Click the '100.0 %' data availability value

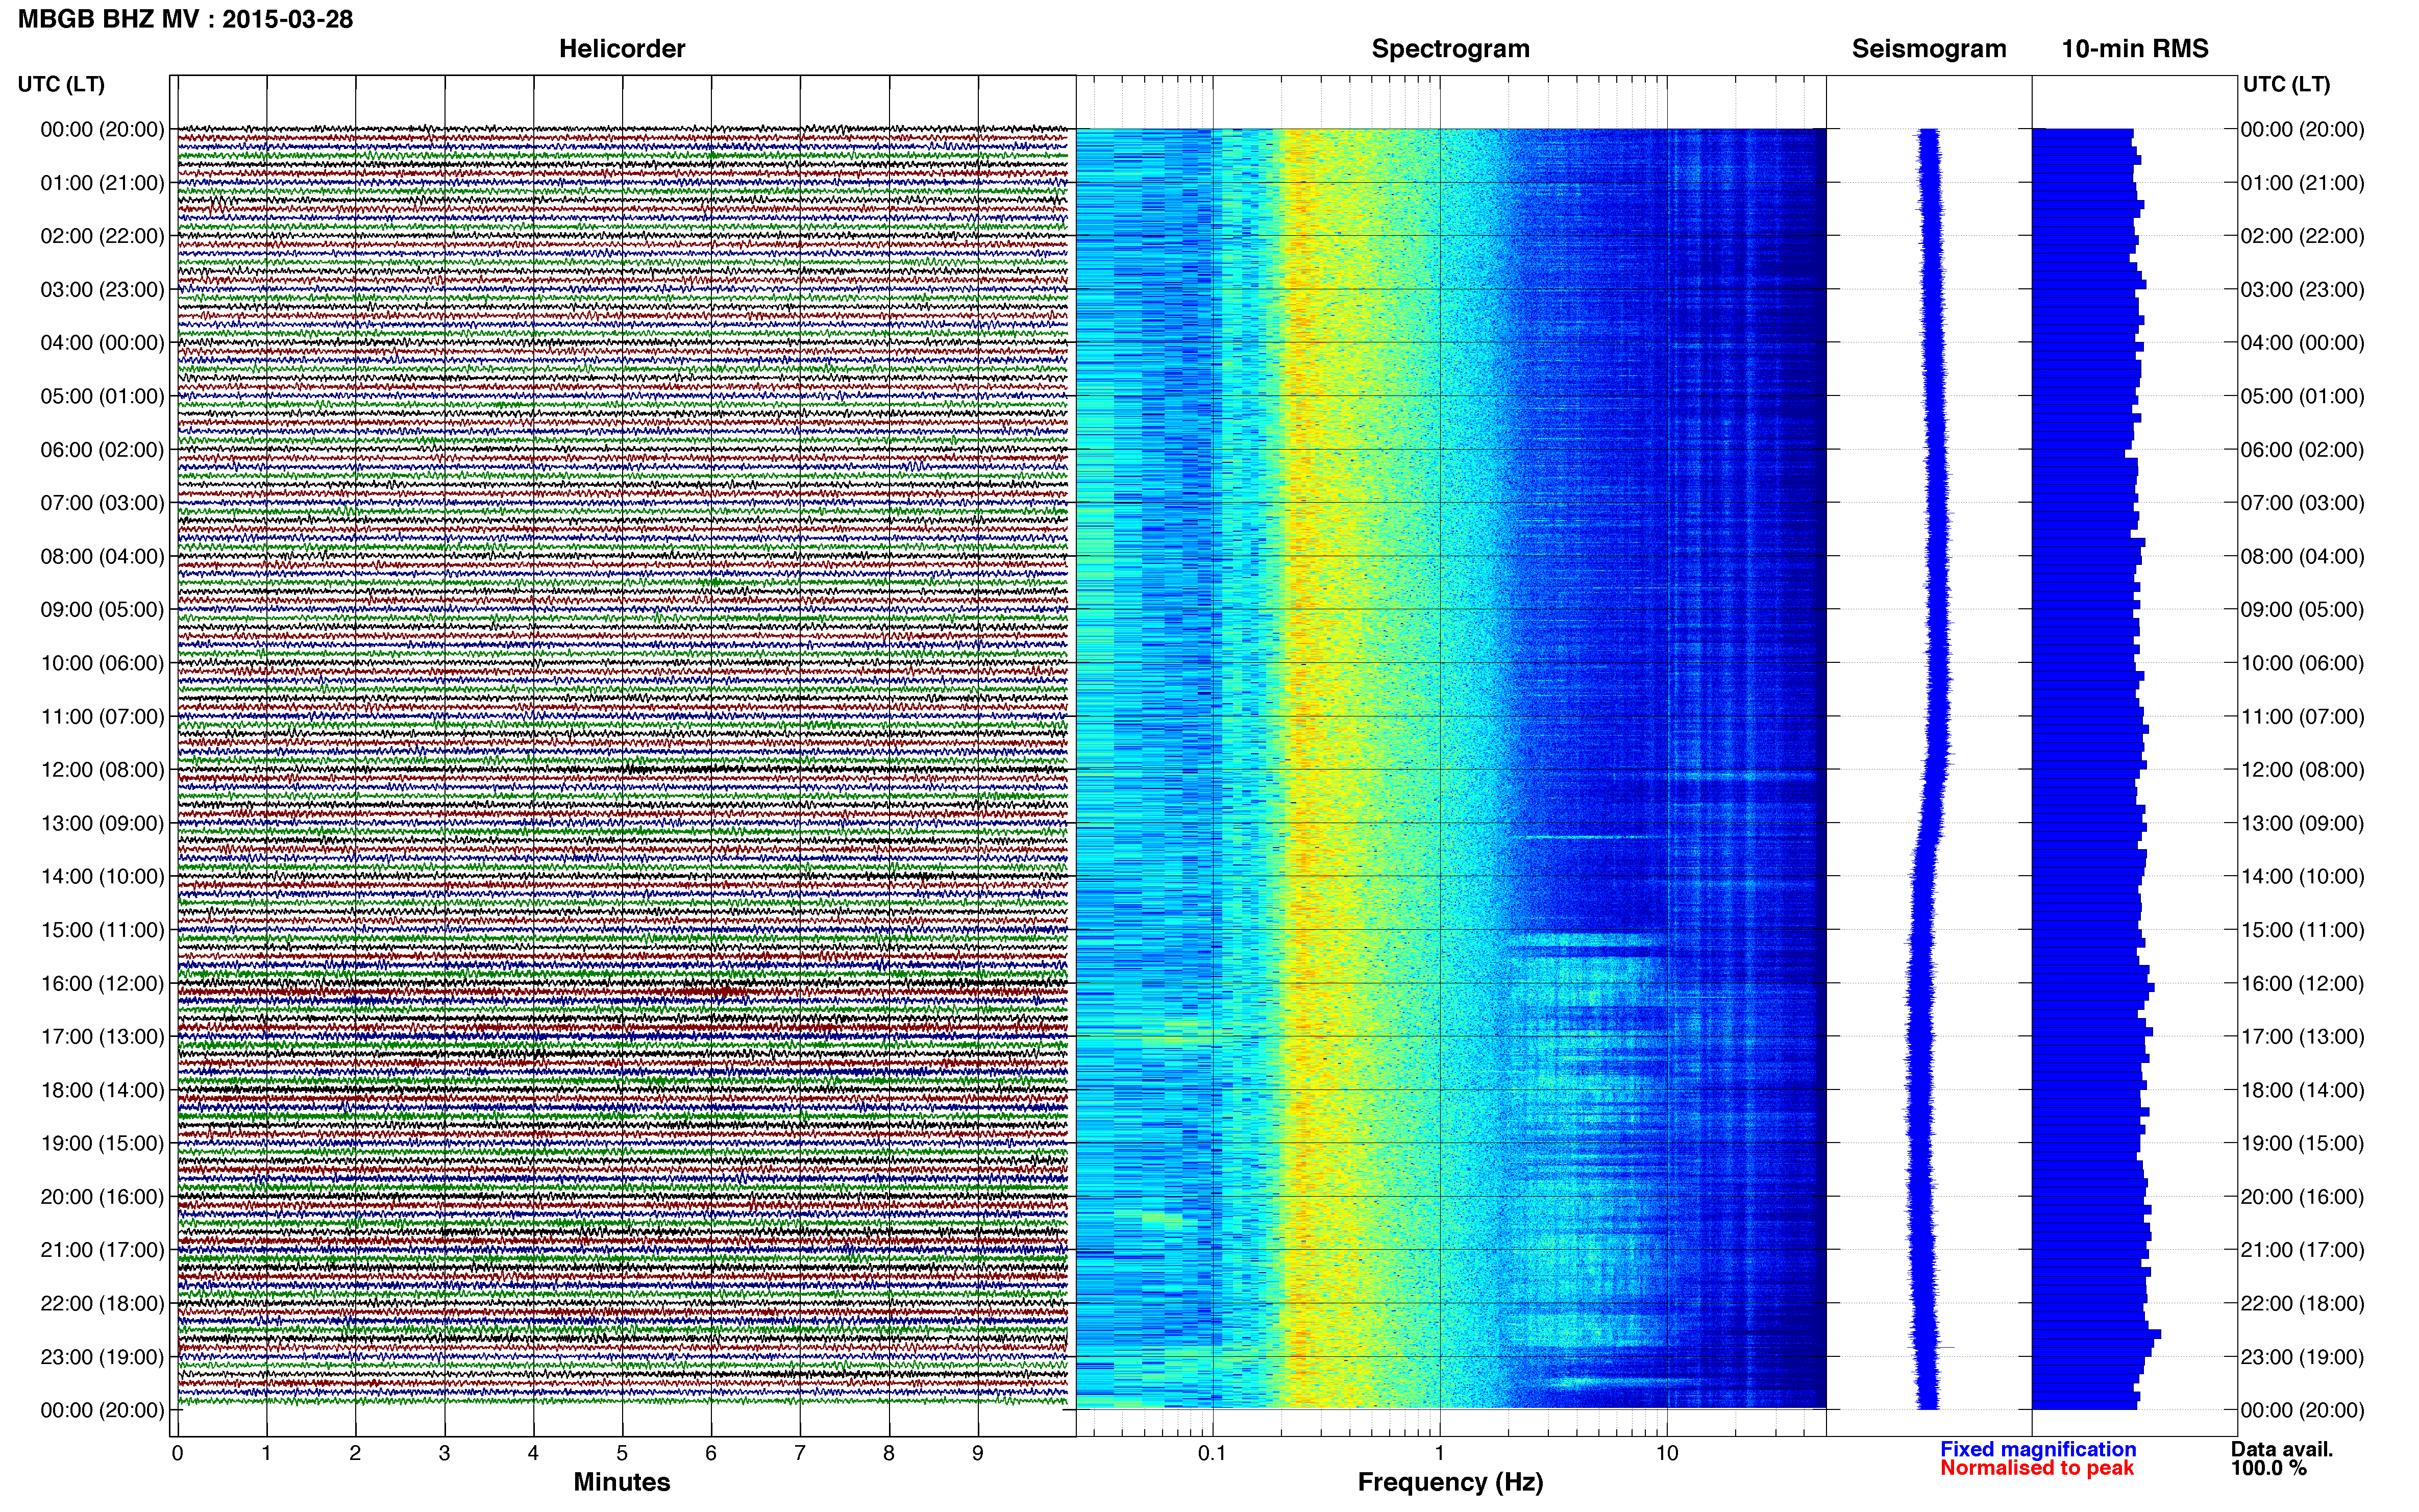pyautogui.click(x=2268, y=1468)
